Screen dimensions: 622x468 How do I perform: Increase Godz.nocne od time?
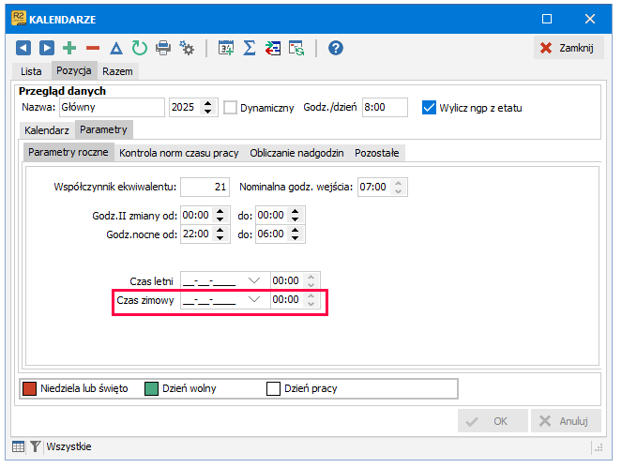point(220,231)
